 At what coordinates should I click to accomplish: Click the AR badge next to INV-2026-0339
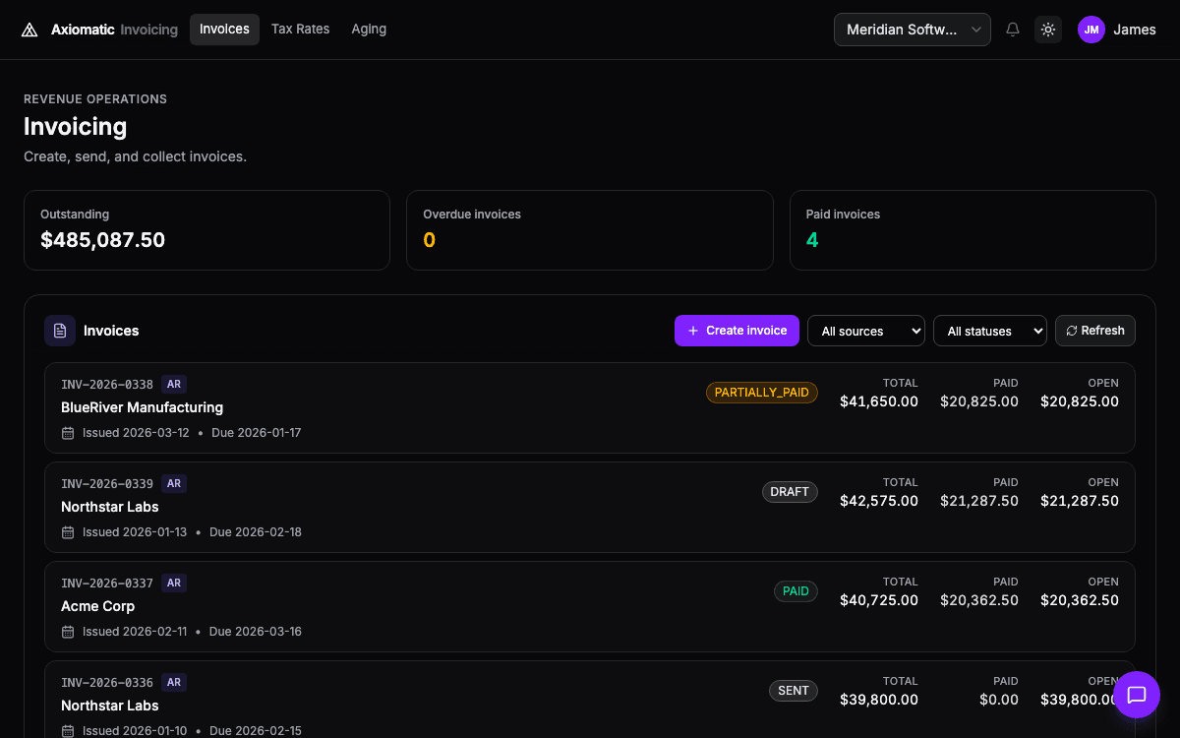(174, 483)
